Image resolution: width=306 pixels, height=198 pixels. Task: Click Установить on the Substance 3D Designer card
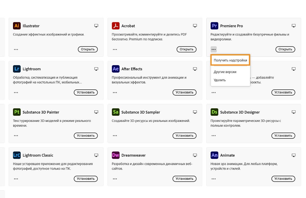[283, 136]
